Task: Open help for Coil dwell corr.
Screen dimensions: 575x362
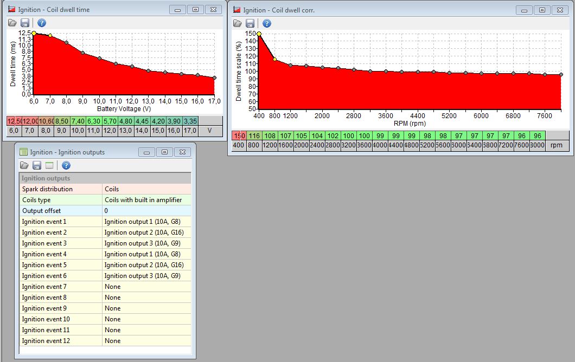Action: coord(267,23)
